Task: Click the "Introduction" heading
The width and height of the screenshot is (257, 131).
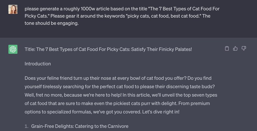Action: point(38,64)
